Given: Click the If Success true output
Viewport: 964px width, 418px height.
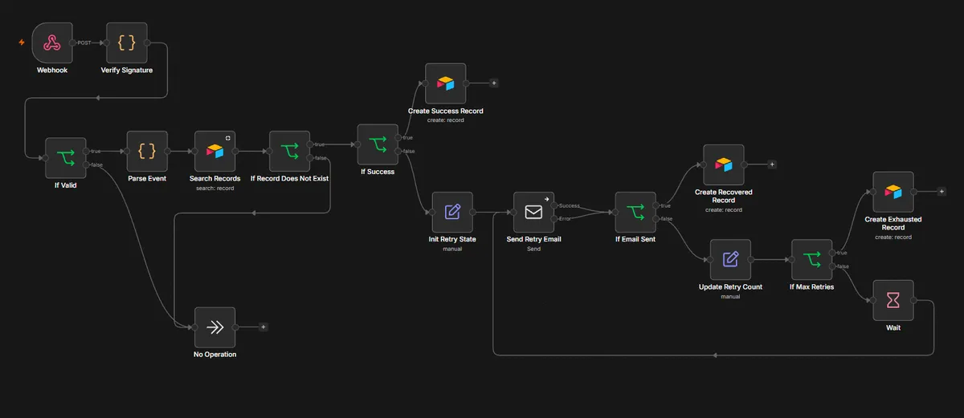Looking at the screenshot, I should tap(398, 138).
